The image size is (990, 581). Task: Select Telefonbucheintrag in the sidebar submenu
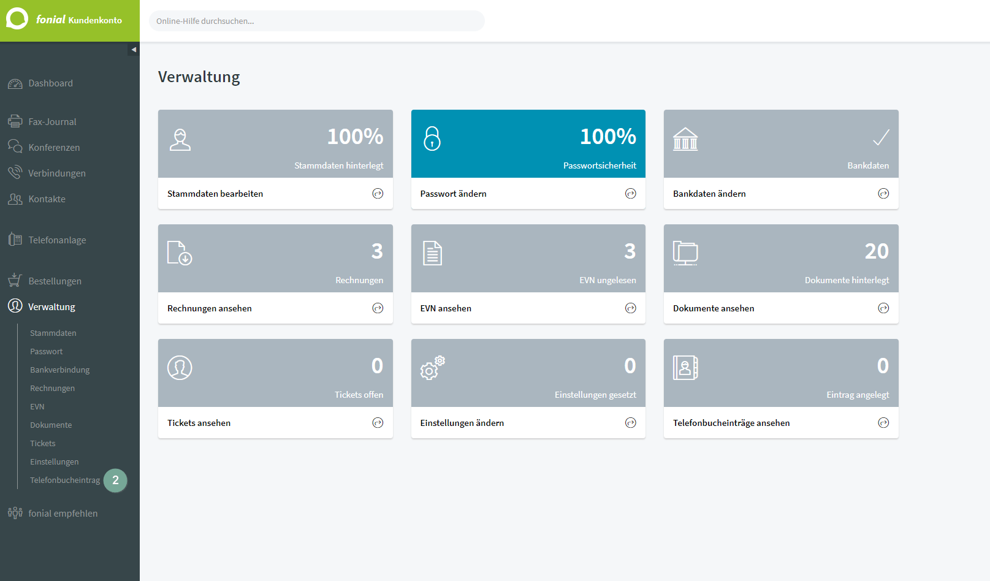65,480
